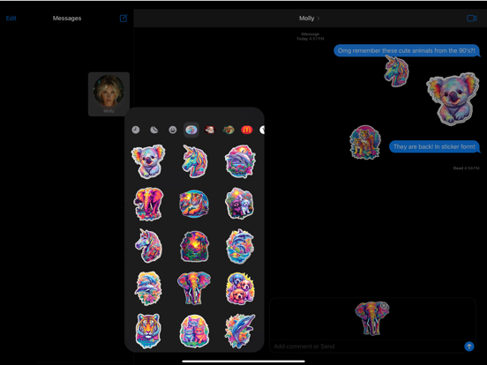Pick the front-facing elephant sticker in the grid

194,288
